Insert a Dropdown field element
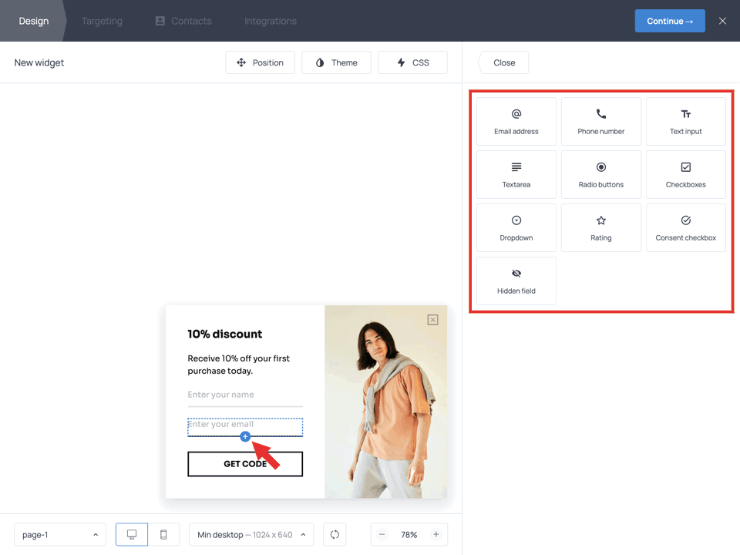740x555 pixels. [516, 227]
